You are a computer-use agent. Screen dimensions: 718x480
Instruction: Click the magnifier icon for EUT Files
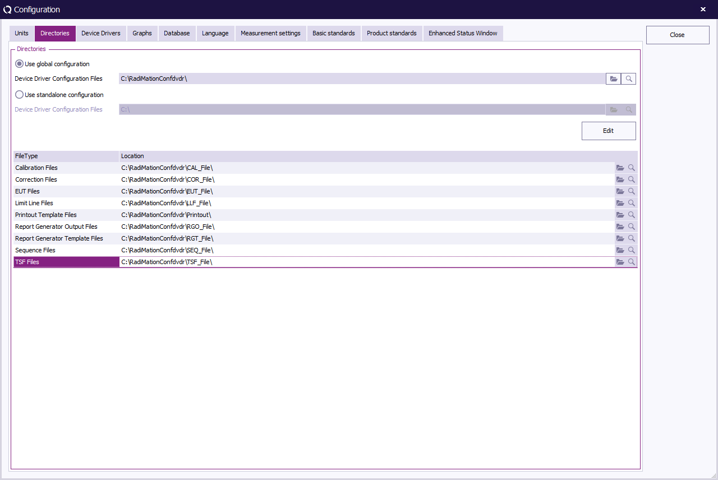[632, 191]
